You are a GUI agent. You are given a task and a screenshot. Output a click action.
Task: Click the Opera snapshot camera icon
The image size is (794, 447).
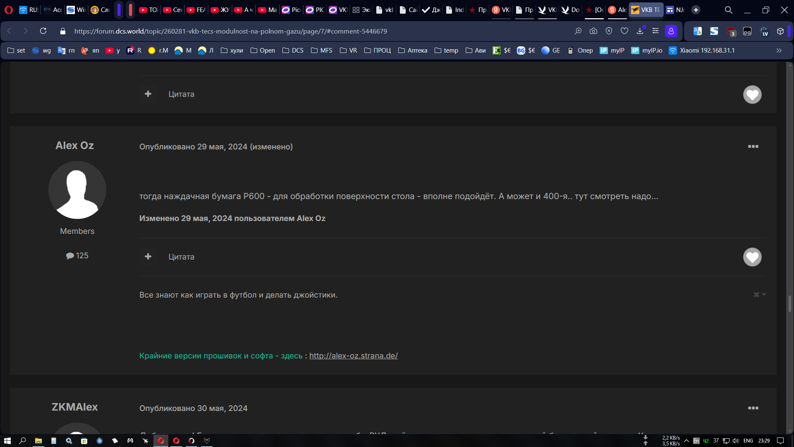tap(593, 31)
